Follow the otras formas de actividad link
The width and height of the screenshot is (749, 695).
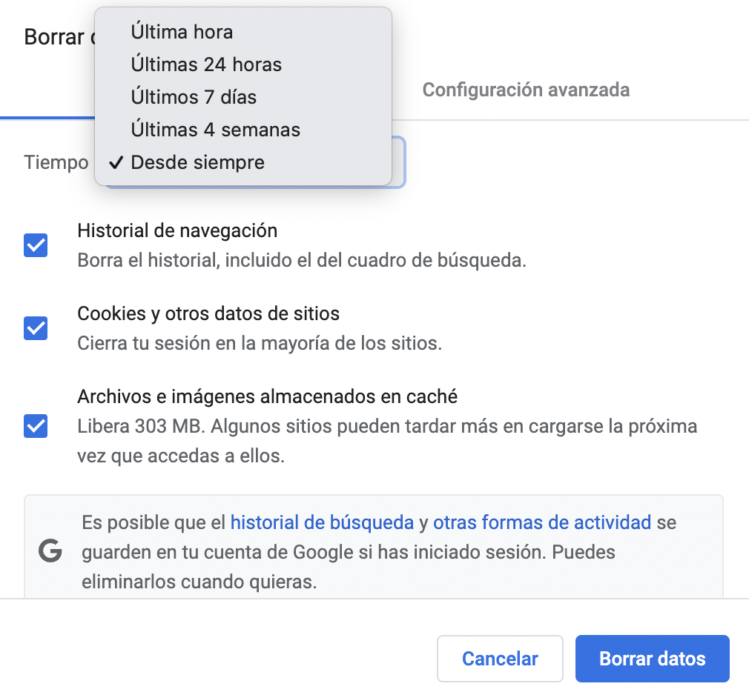541,522
